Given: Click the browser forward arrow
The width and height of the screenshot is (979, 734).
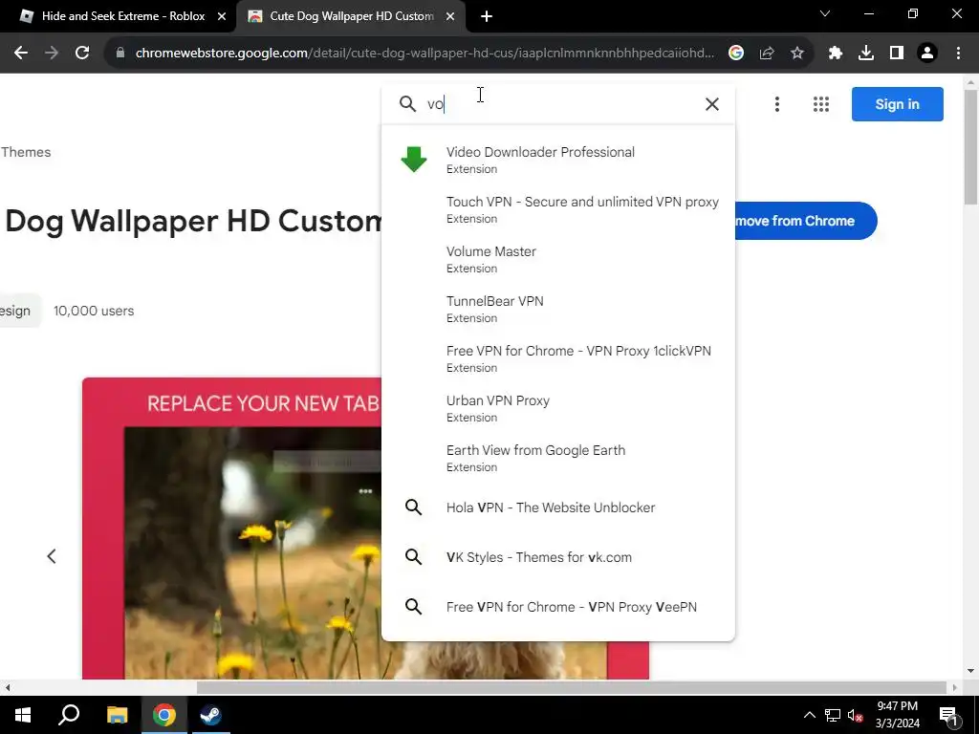Looking at the screenshot, I should (52, 54).
